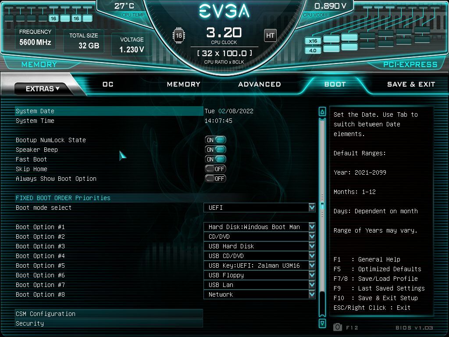Image resolution: width=449 pixels, height=337 pixels.
Task: Click the 0.890 V CPU Vcore readout
Action: 331,6
